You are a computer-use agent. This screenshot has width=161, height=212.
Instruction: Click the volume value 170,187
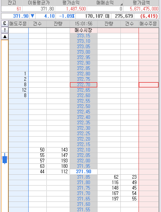click(x=94, y=16)
